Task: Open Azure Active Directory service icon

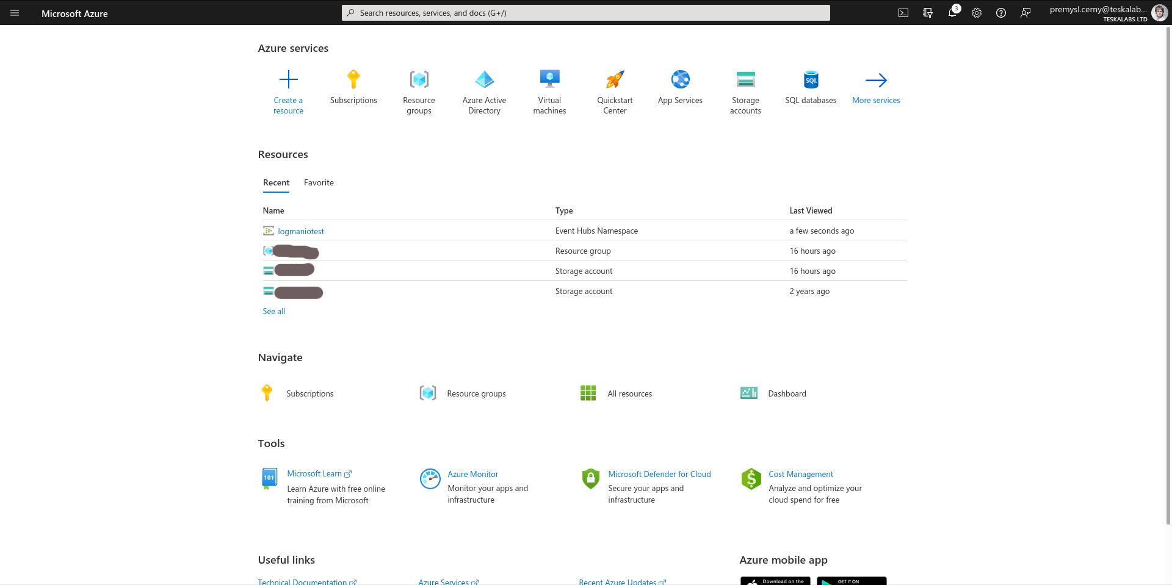Action: point(485,79)
